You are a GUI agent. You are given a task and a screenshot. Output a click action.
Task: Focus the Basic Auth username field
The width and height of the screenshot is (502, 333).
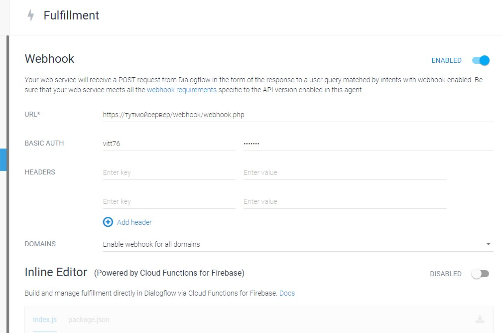tap(168, 144)
